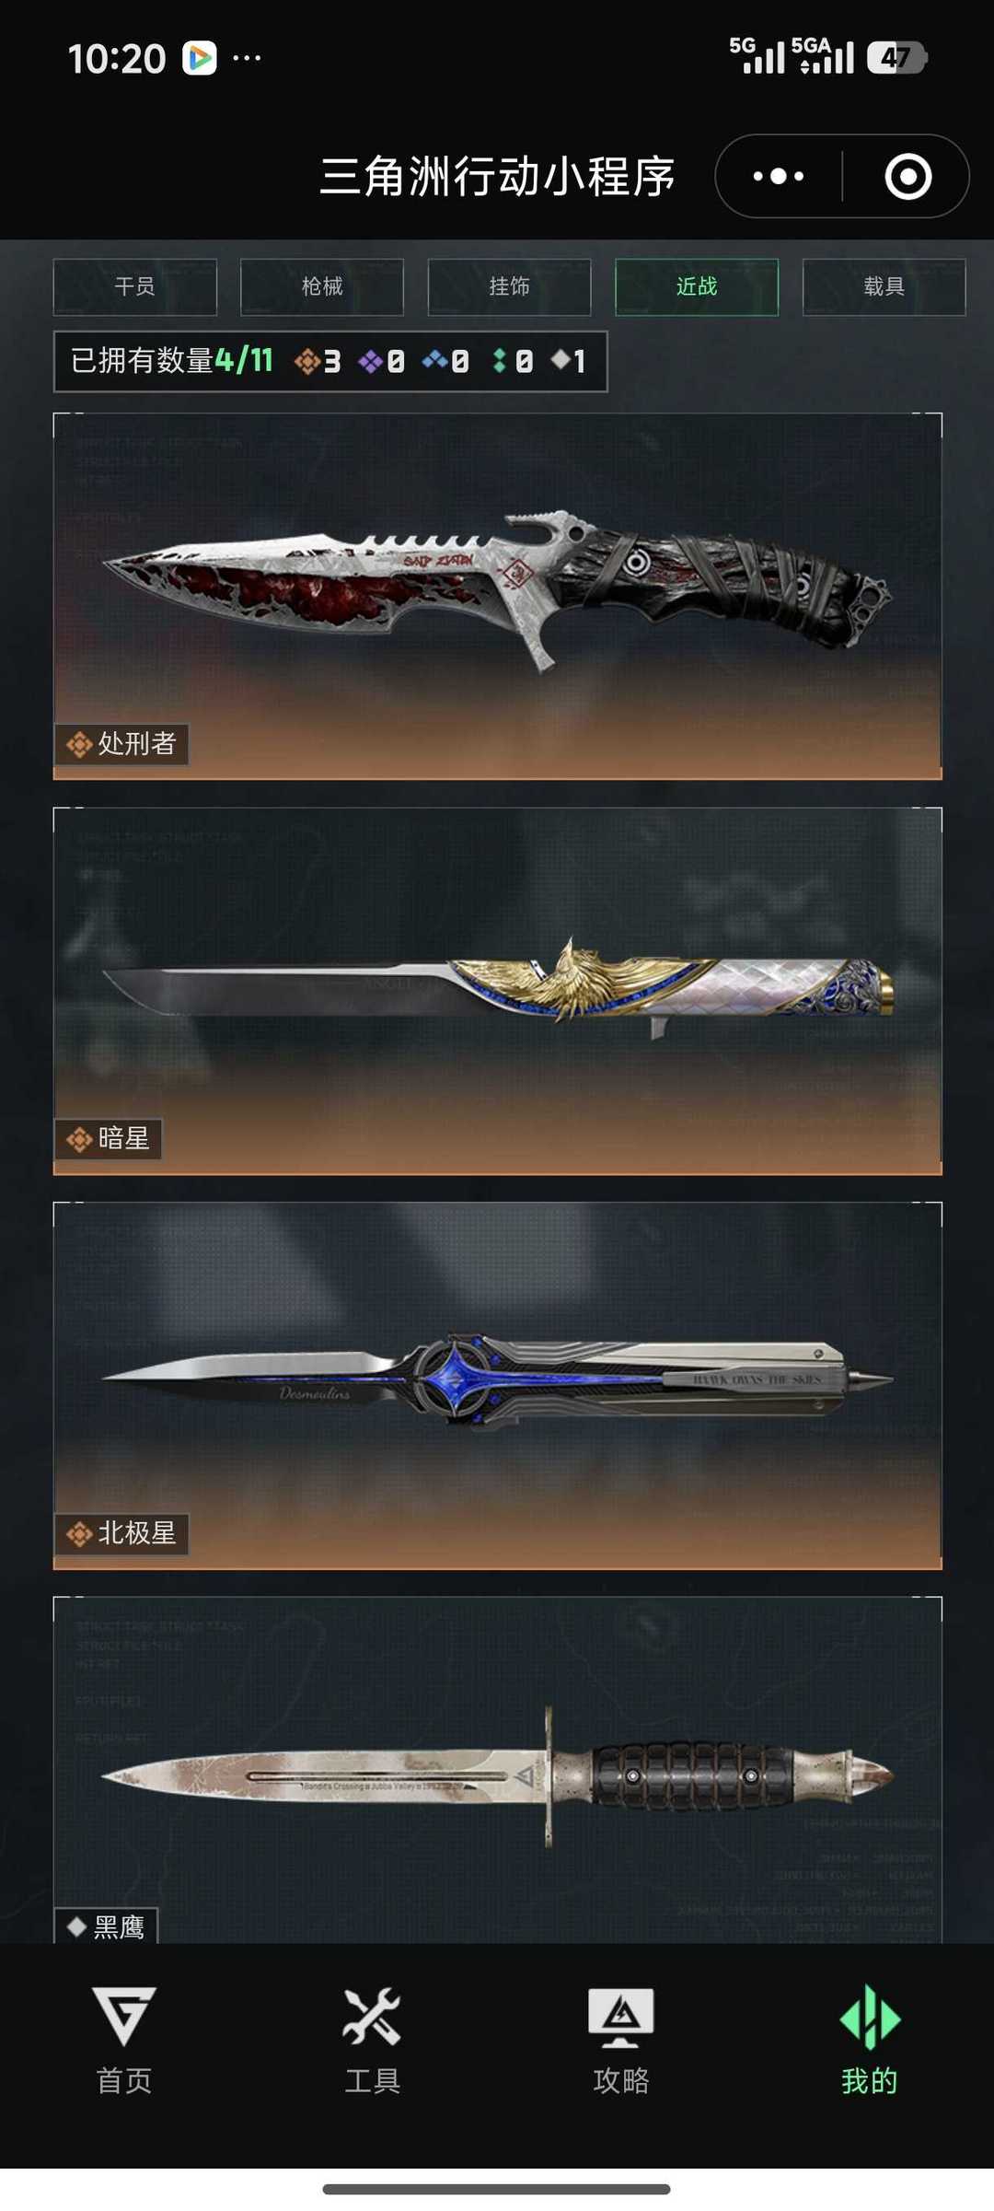Switch to the 枪械 tab
Image resolution: width=994 pixels, height=2211 pixels.
[x=322, y=287]
